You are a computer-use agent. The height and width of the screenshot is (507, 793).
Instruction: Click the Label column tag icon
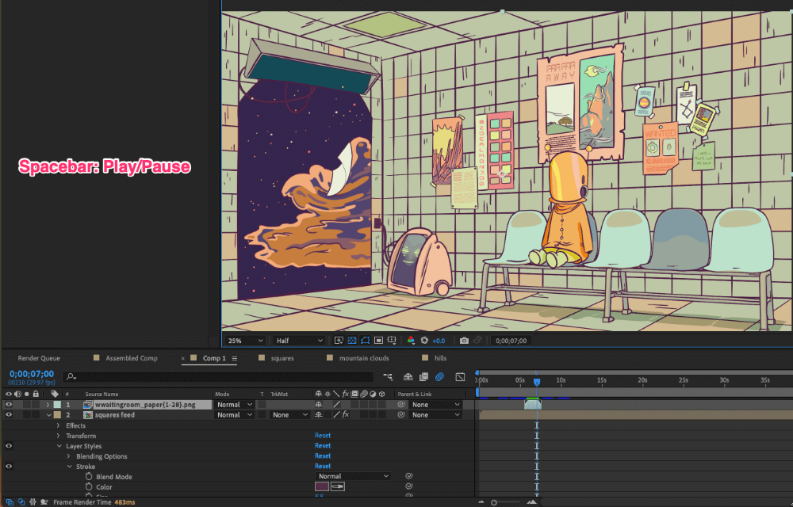click(55, 394)
